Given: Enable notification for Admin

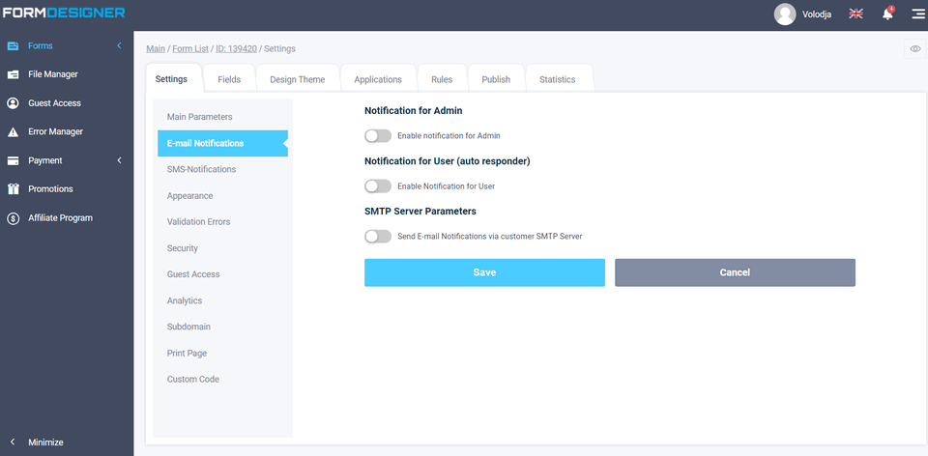Looking at the screenshot, I should (x=378, y=136).
